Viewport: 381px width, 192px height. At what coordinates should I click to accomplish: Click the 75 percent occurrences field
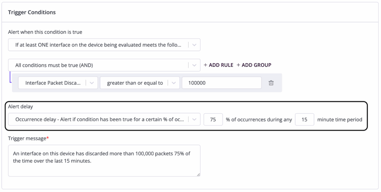213,120
